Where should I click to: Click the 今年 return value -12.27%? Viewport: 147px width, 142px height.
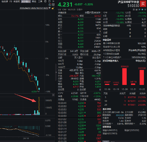tap(120, 13)
